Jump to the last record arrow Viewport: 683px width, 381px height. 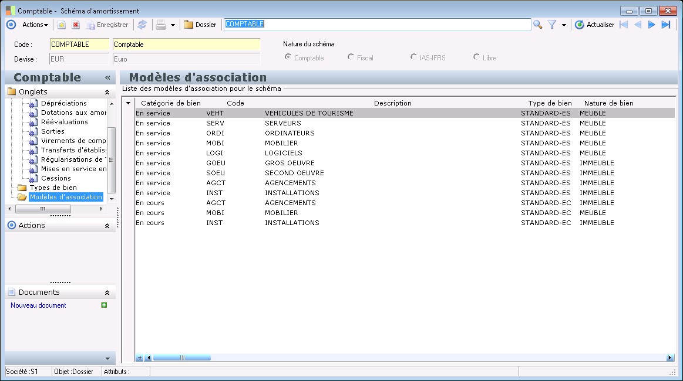(665, 25)
